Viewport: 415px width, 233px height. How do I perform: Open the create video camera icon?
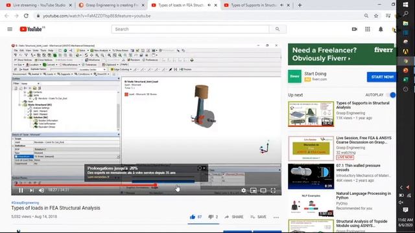click(x=355, y=29)
